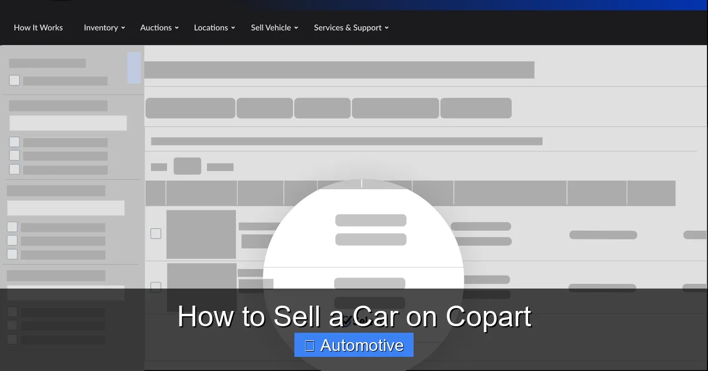The width and height of the screenshot is (708, 371).
Task: Open the Locations dropdown
Action: point(211,27)
